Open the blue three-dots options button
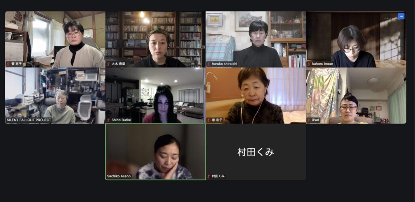415x202 pixels. (401, 16)
